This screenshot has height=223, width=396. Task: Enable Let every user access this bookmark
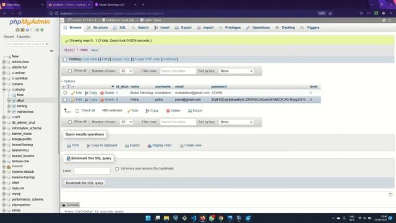click(x=117, y=168)
